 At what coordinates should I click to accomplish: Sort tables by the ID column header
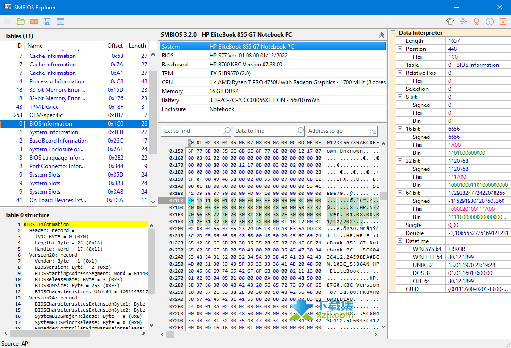coord(13,46)
